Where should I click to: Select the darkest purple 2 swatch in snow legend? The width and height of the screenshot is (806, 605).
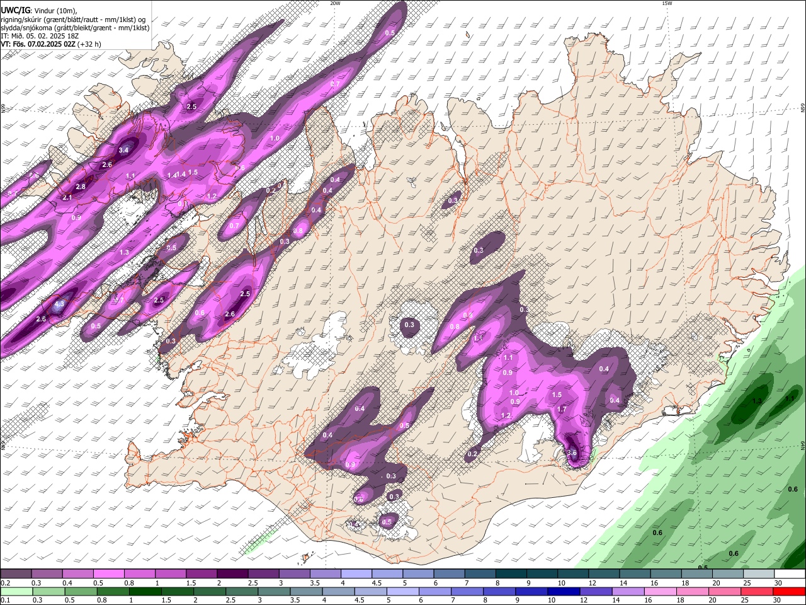232,573
